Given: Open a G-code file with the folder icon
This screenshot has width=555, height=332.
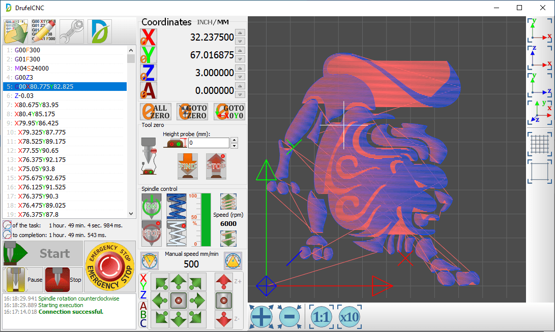Looking at the screenshot, I should click(16, 31).
